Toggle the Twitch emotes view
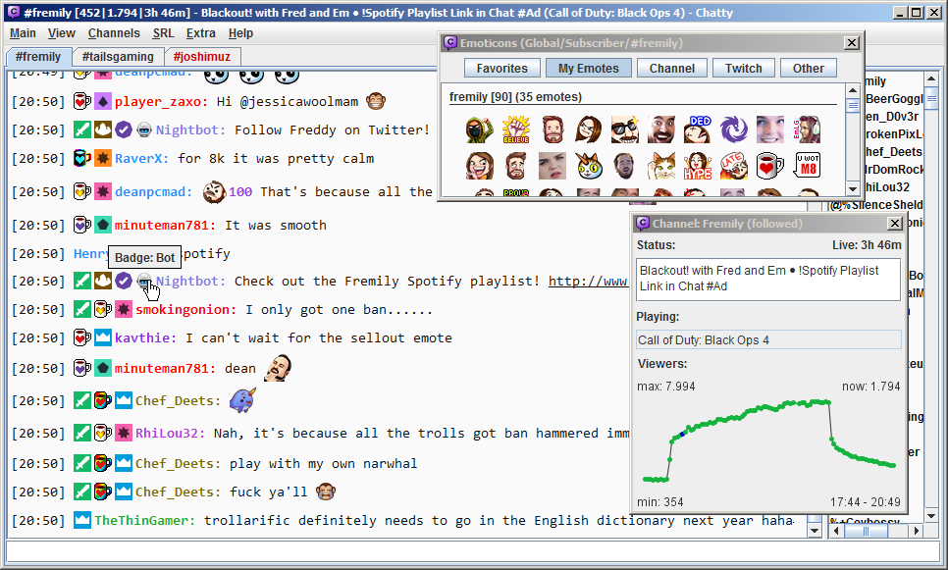This screenshot has height=570, width=948. (743, 68)
